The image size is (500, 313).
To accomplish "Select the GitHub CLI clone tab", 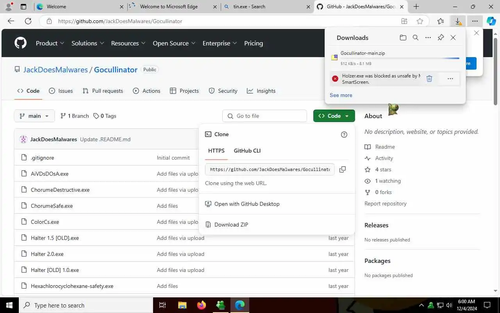I will pyautogui.click(x=247, y=151).
